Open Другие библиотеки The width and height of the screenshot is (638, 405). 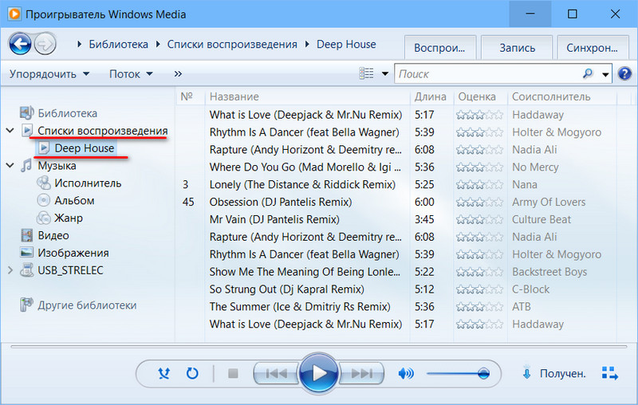coord(87,305)
